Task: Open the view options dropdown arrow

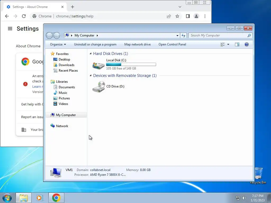Action: pyautogui.click(x=228, y=44)
